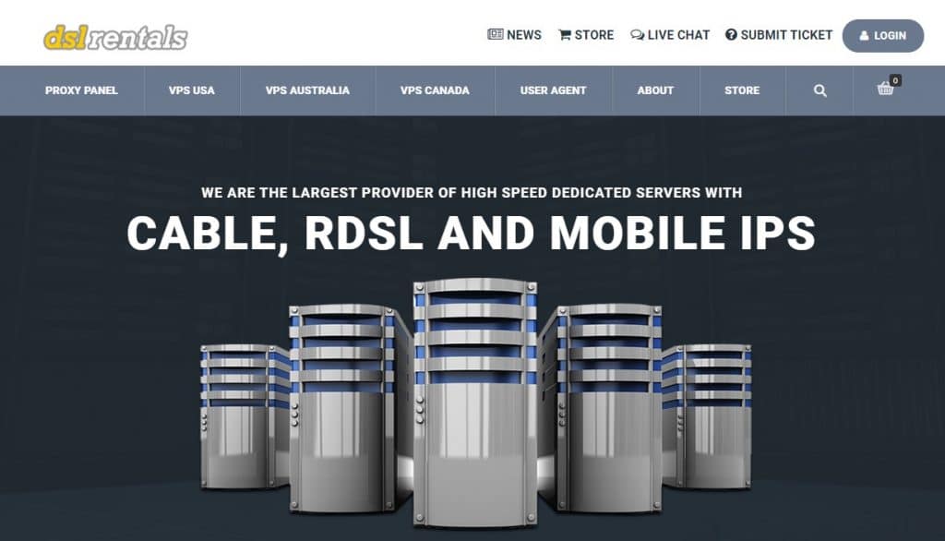Screen dimensions: 945x541
Task: Select the person icon inside LOGIN button
Action: (865, 36)
